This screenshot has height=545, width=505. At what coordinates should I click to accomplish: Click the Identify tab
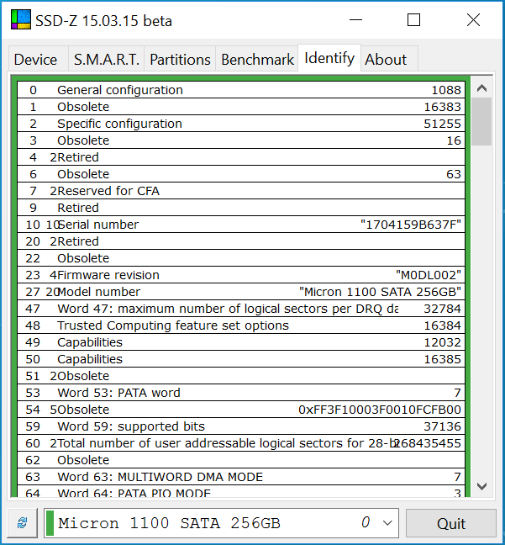tap(329, 58)
